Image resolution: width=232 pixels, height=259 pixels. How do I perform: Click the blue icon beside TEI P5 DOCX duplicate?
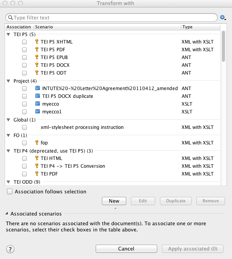tap(38, 96)
